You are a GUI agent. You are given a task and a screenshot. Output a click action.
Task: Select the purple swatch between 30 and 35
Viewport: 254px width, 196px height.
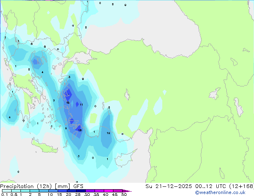90,191
